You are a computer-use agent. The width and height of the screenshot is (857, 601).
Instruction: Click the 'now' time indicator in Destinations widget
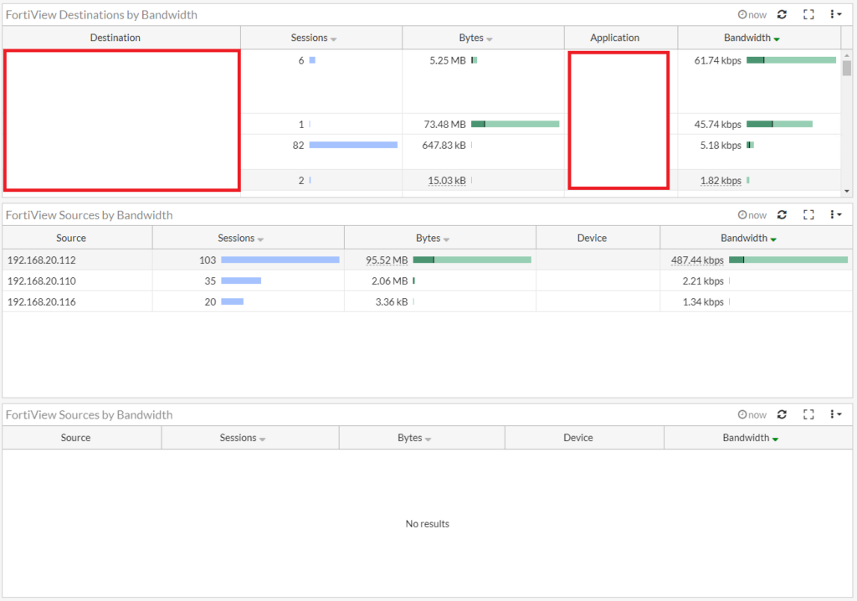752,15
